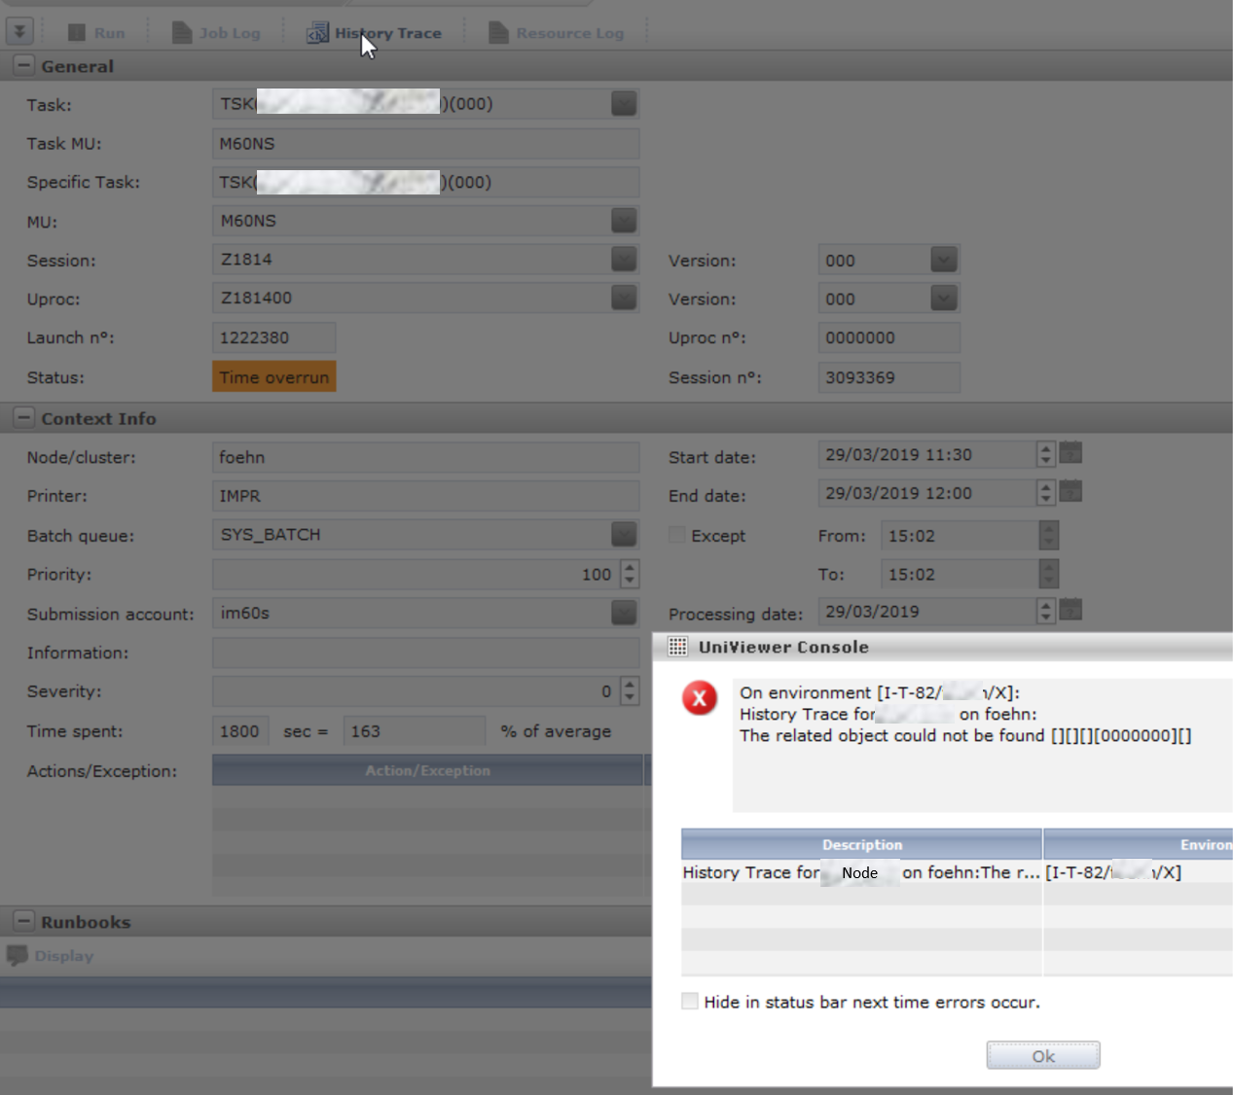Click the Description column header
The height and width of the screenshot is (1095, 1233).
point(861,844)
